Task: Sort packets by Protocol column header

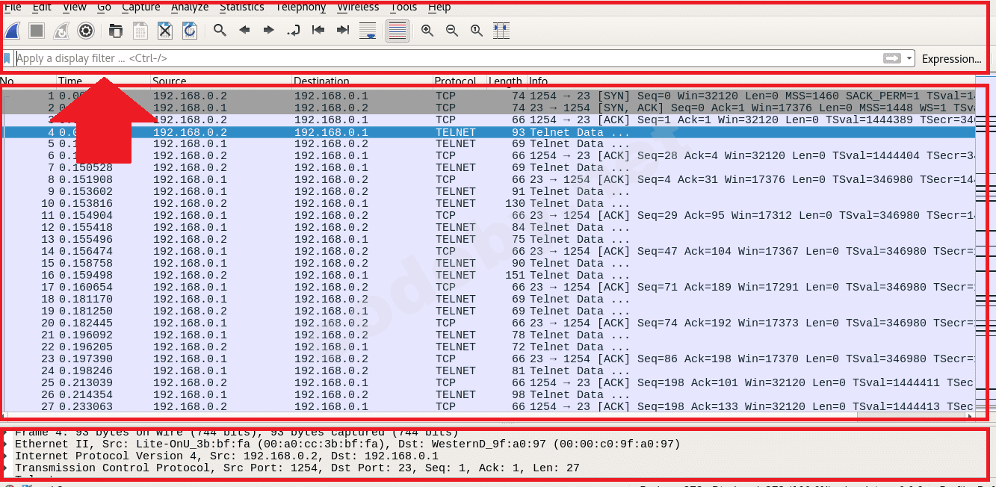Action: [455, 81]
